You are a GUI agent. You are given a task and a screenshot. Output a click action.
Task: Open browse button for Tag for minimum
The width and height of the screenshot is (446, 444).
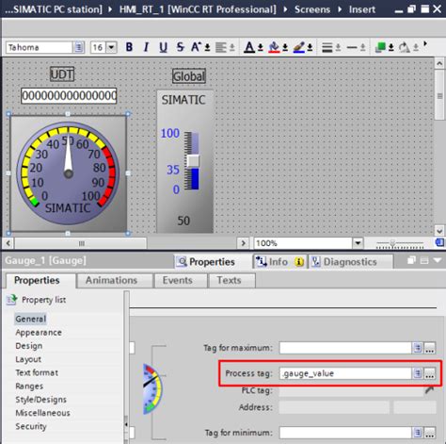430,433
